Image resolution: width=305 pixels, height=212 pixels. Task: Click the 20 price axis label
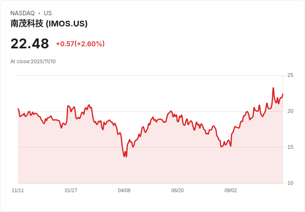[290, 111]
